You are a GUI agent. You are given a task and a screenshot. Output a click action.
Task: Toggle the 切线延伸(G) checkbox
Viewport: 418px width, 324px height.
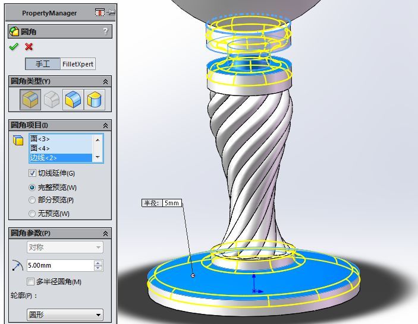(32, 173)
